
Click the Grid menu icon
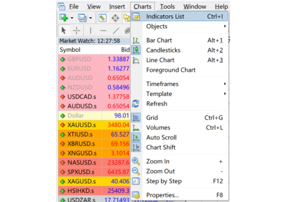pyautogui.click(x=136, y=118)
